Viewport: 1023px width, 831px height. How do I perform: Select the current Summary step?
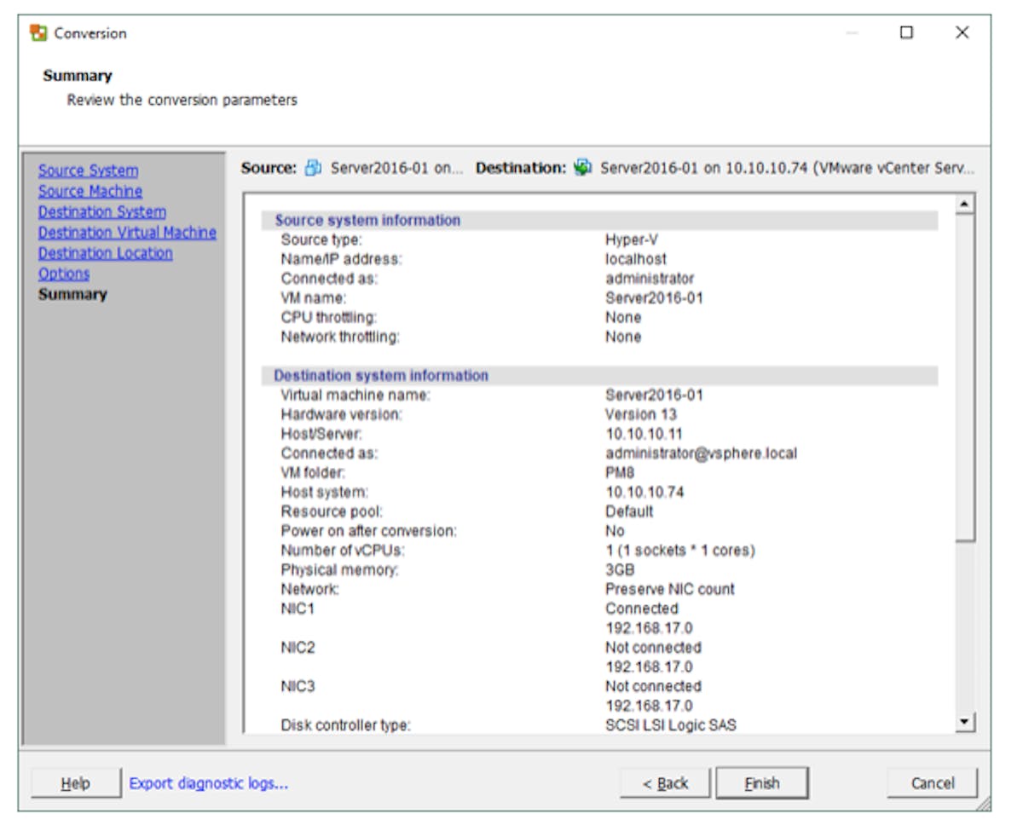[x=72, y=294]
